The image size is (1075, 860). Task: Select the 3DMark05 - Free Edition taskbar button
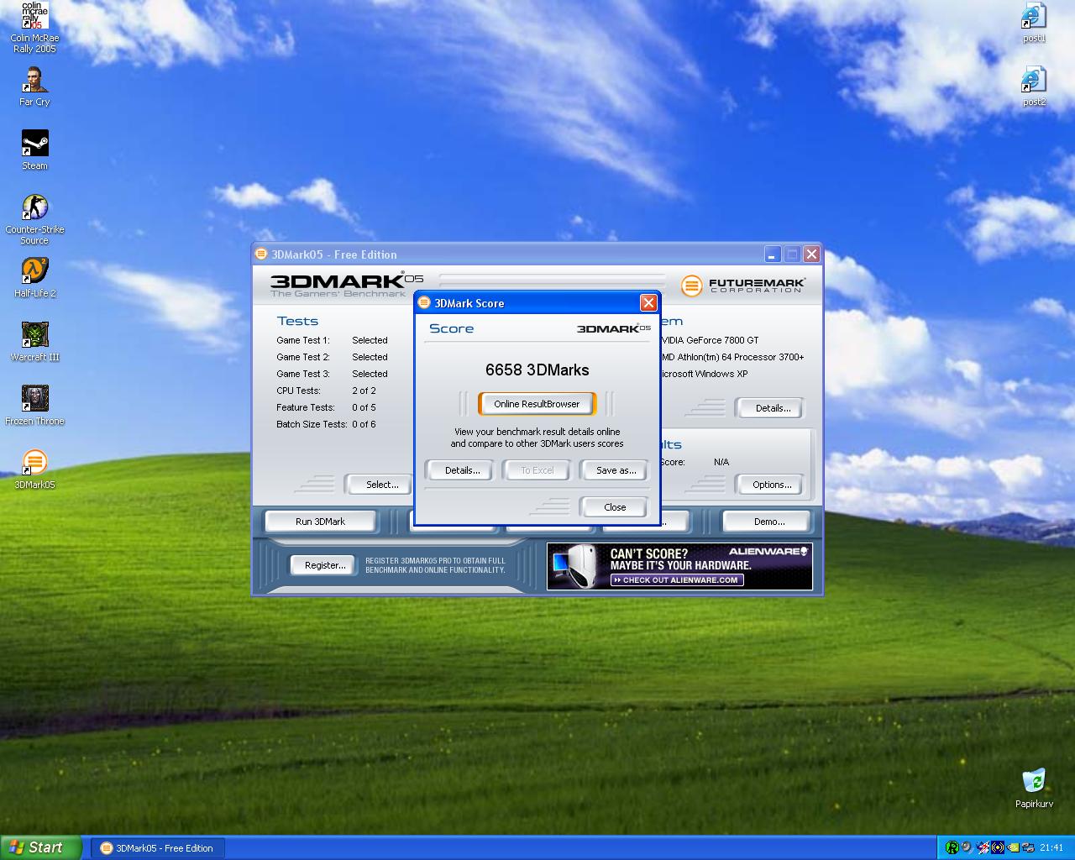coord(157,848)
